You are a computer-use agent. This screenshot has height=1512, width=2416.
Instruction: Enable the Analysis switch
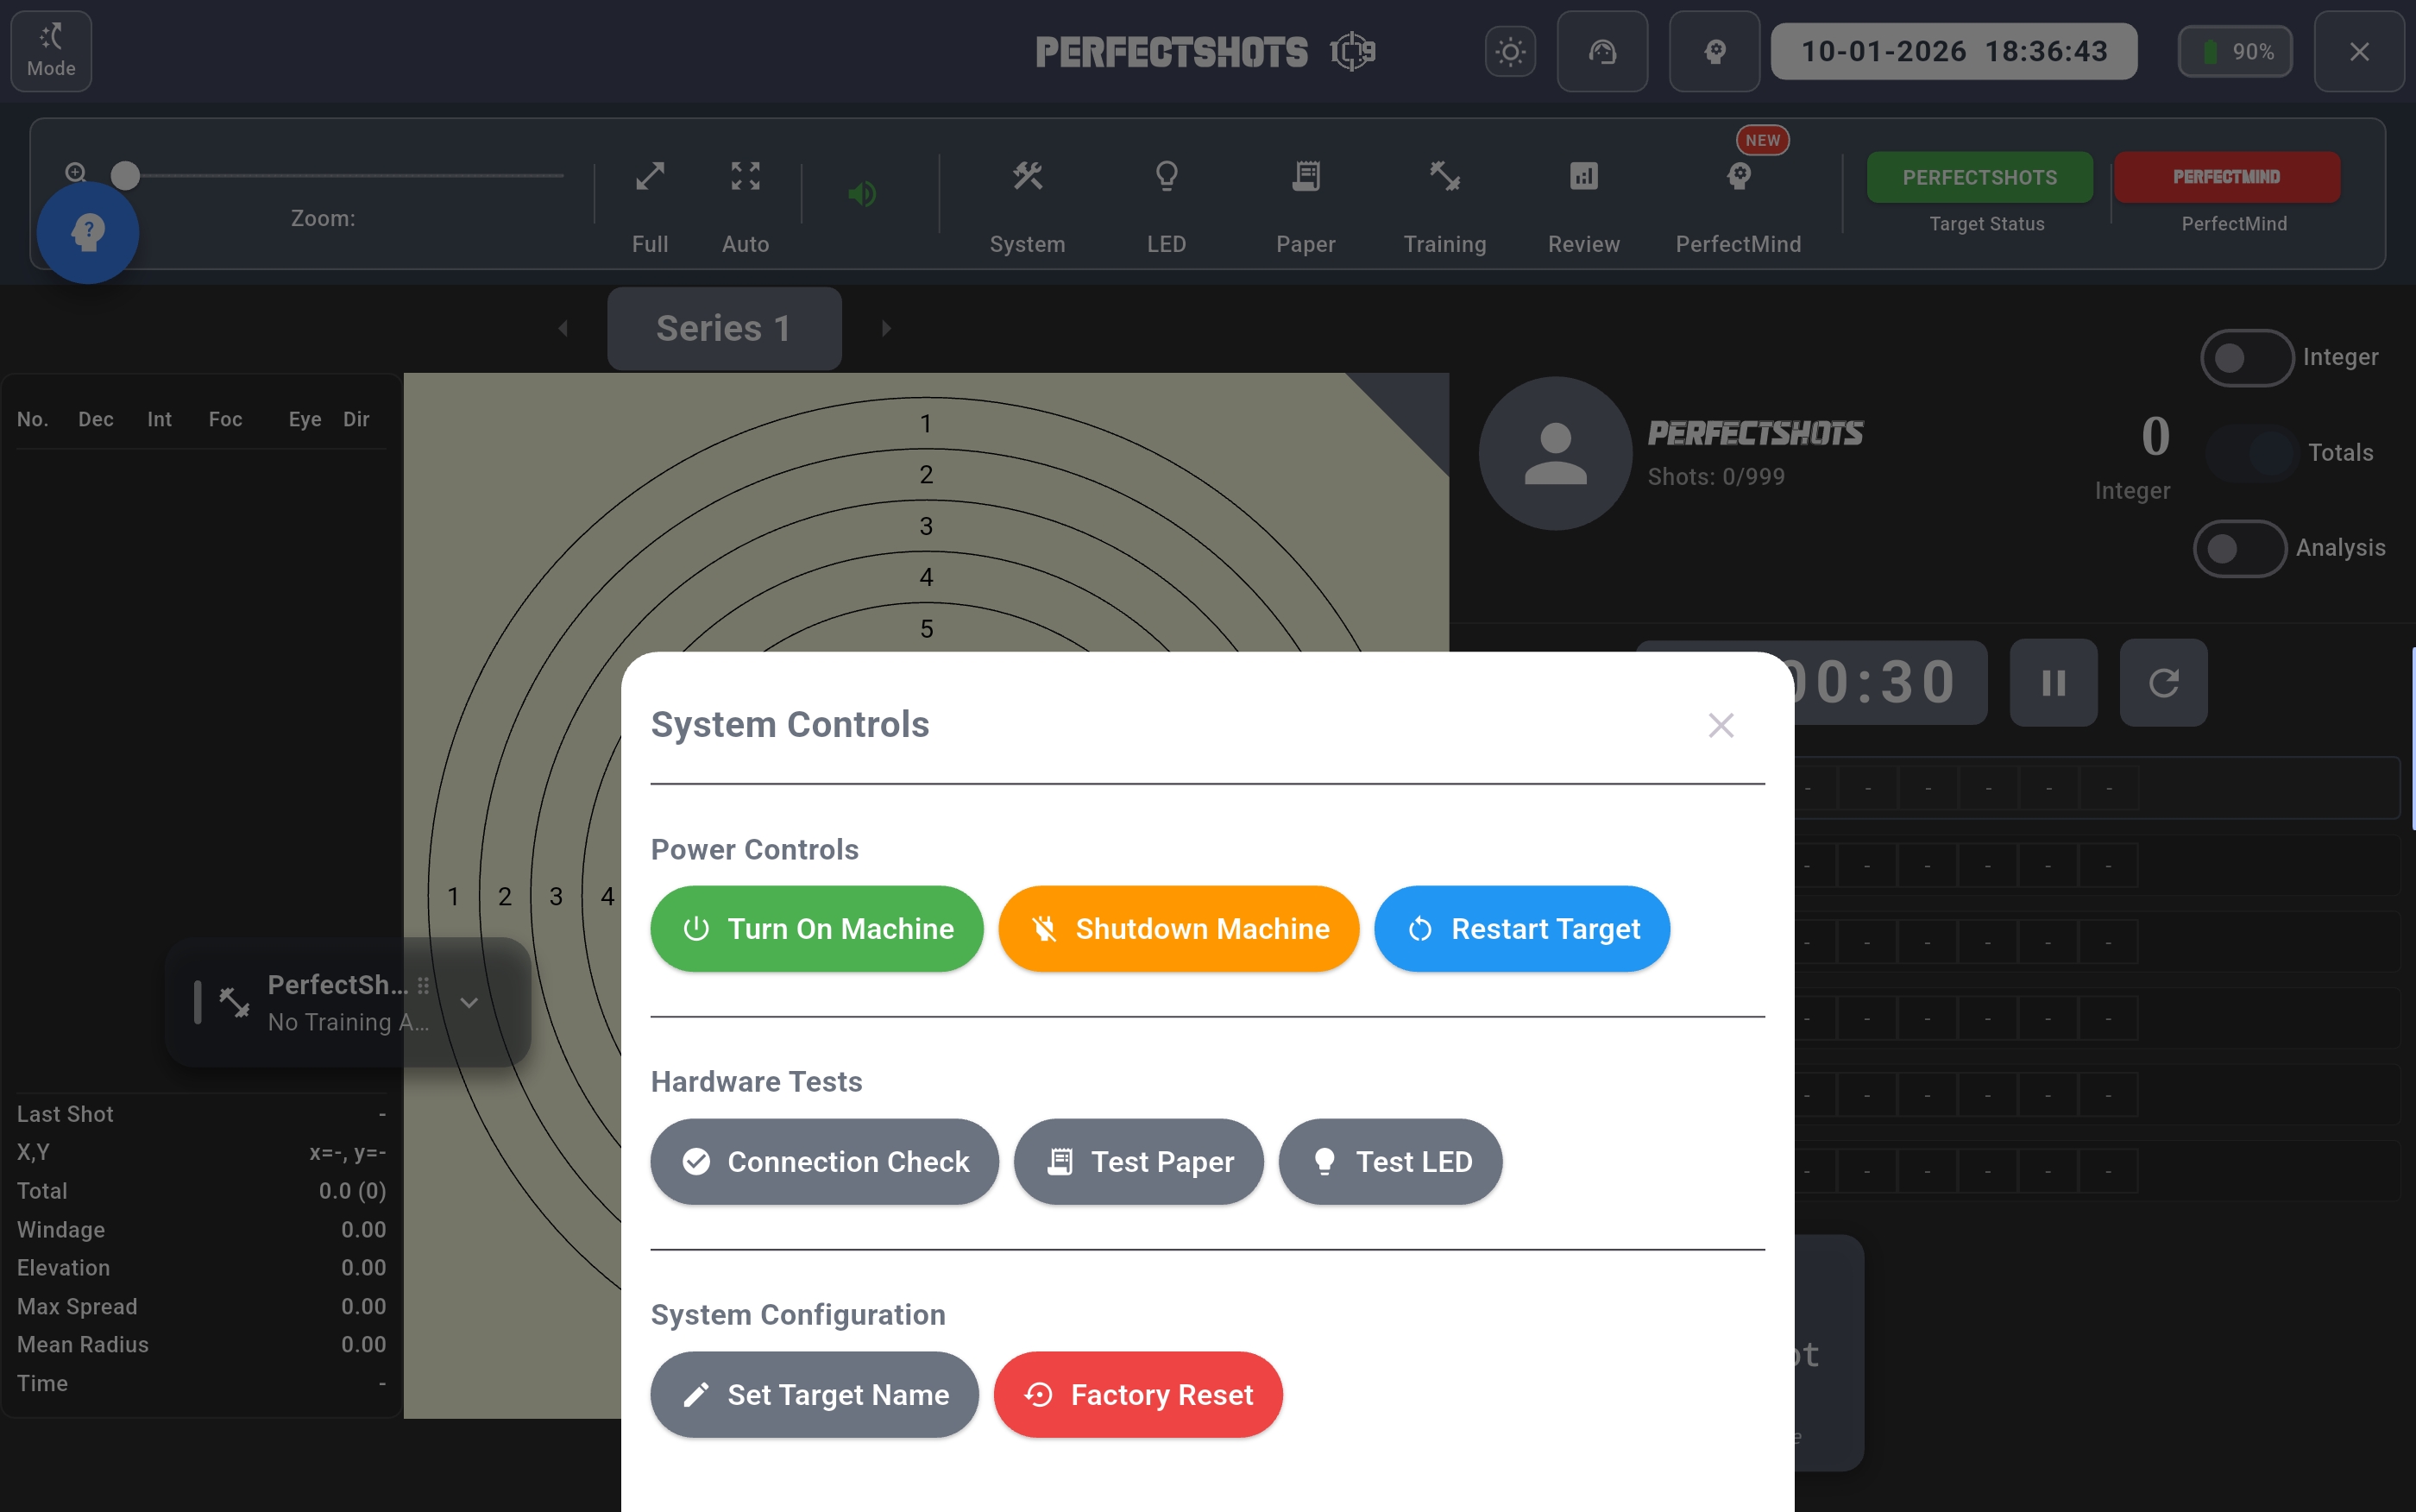[x=2239, y=549]
